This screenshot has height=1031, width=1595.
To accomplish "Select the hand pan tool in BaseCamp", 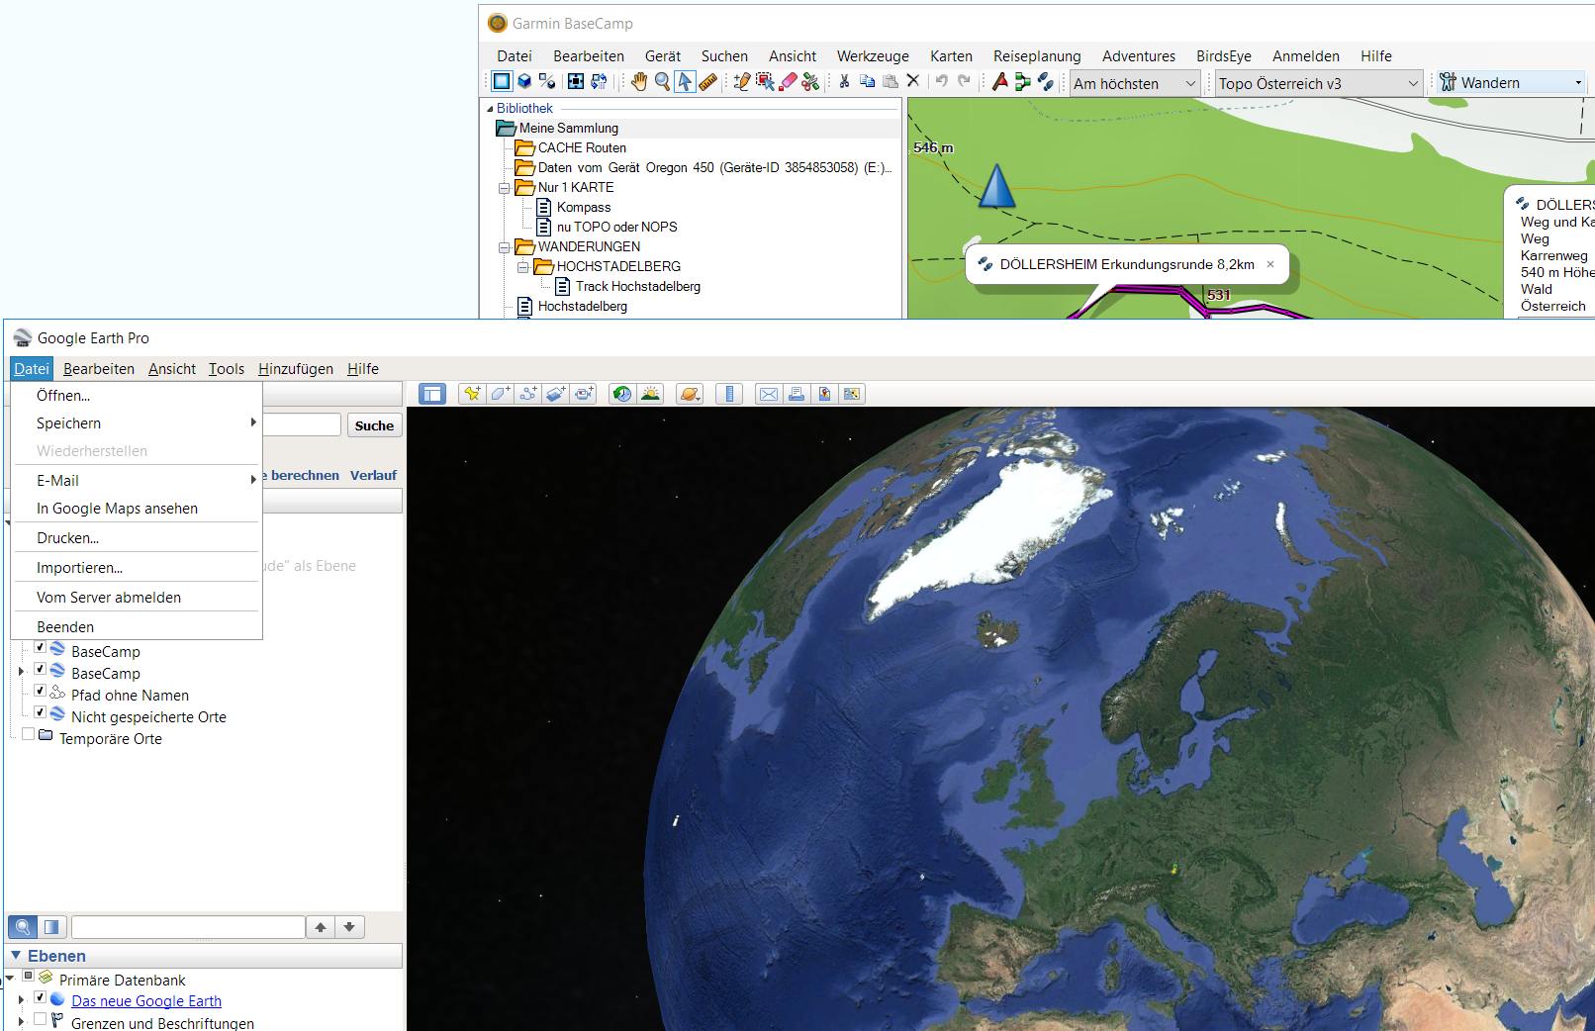I will (639, 82).
